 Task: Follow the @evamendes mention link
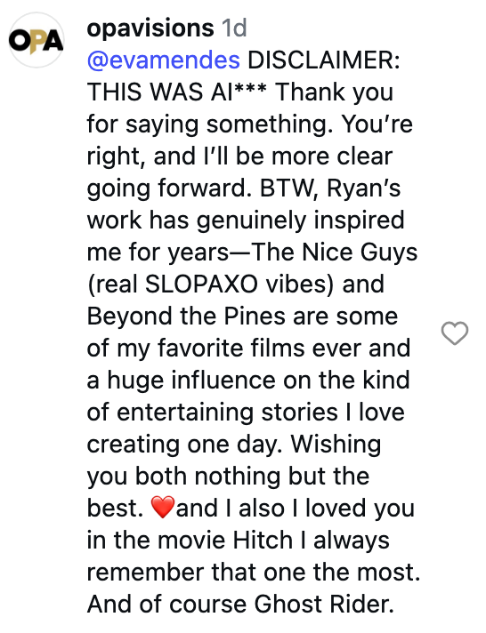click(x=164, y=60)
